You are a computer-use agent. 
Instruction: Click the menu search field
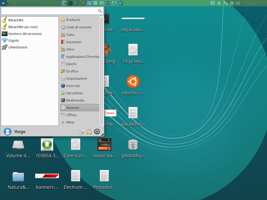click(52, 11)
